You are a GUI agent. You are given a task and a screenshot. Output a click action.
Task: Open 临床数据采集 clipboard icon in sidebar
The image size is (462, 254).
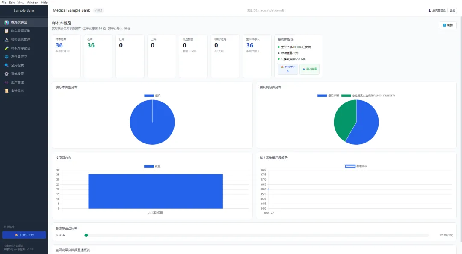6,31
